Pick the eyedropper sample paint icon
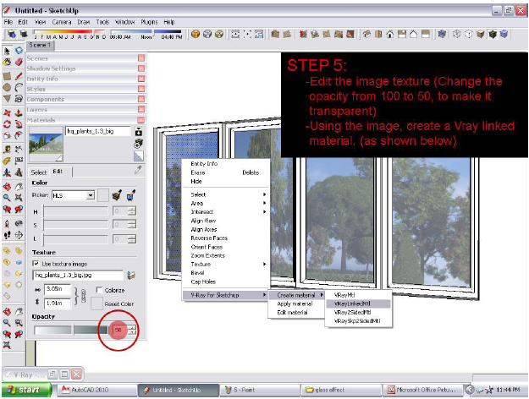Screen dimensions: 529x399 (x=138, y=170)
